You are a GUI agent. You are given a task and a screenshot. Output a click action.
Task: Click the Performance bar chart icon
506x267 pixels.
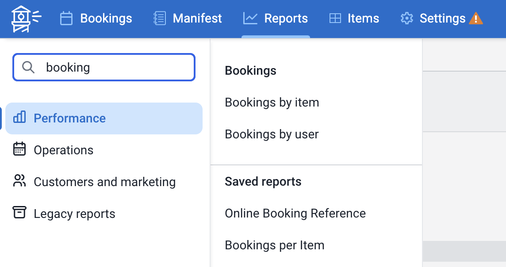(x=19, y=118)
